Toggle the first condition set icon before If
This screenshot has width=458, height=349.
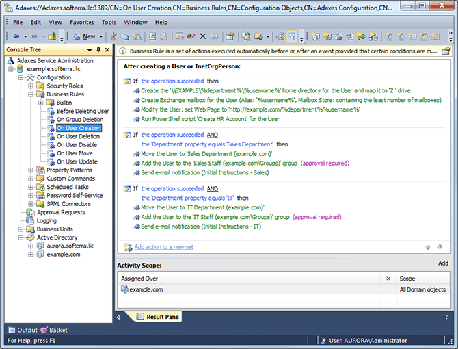[127, 81]
